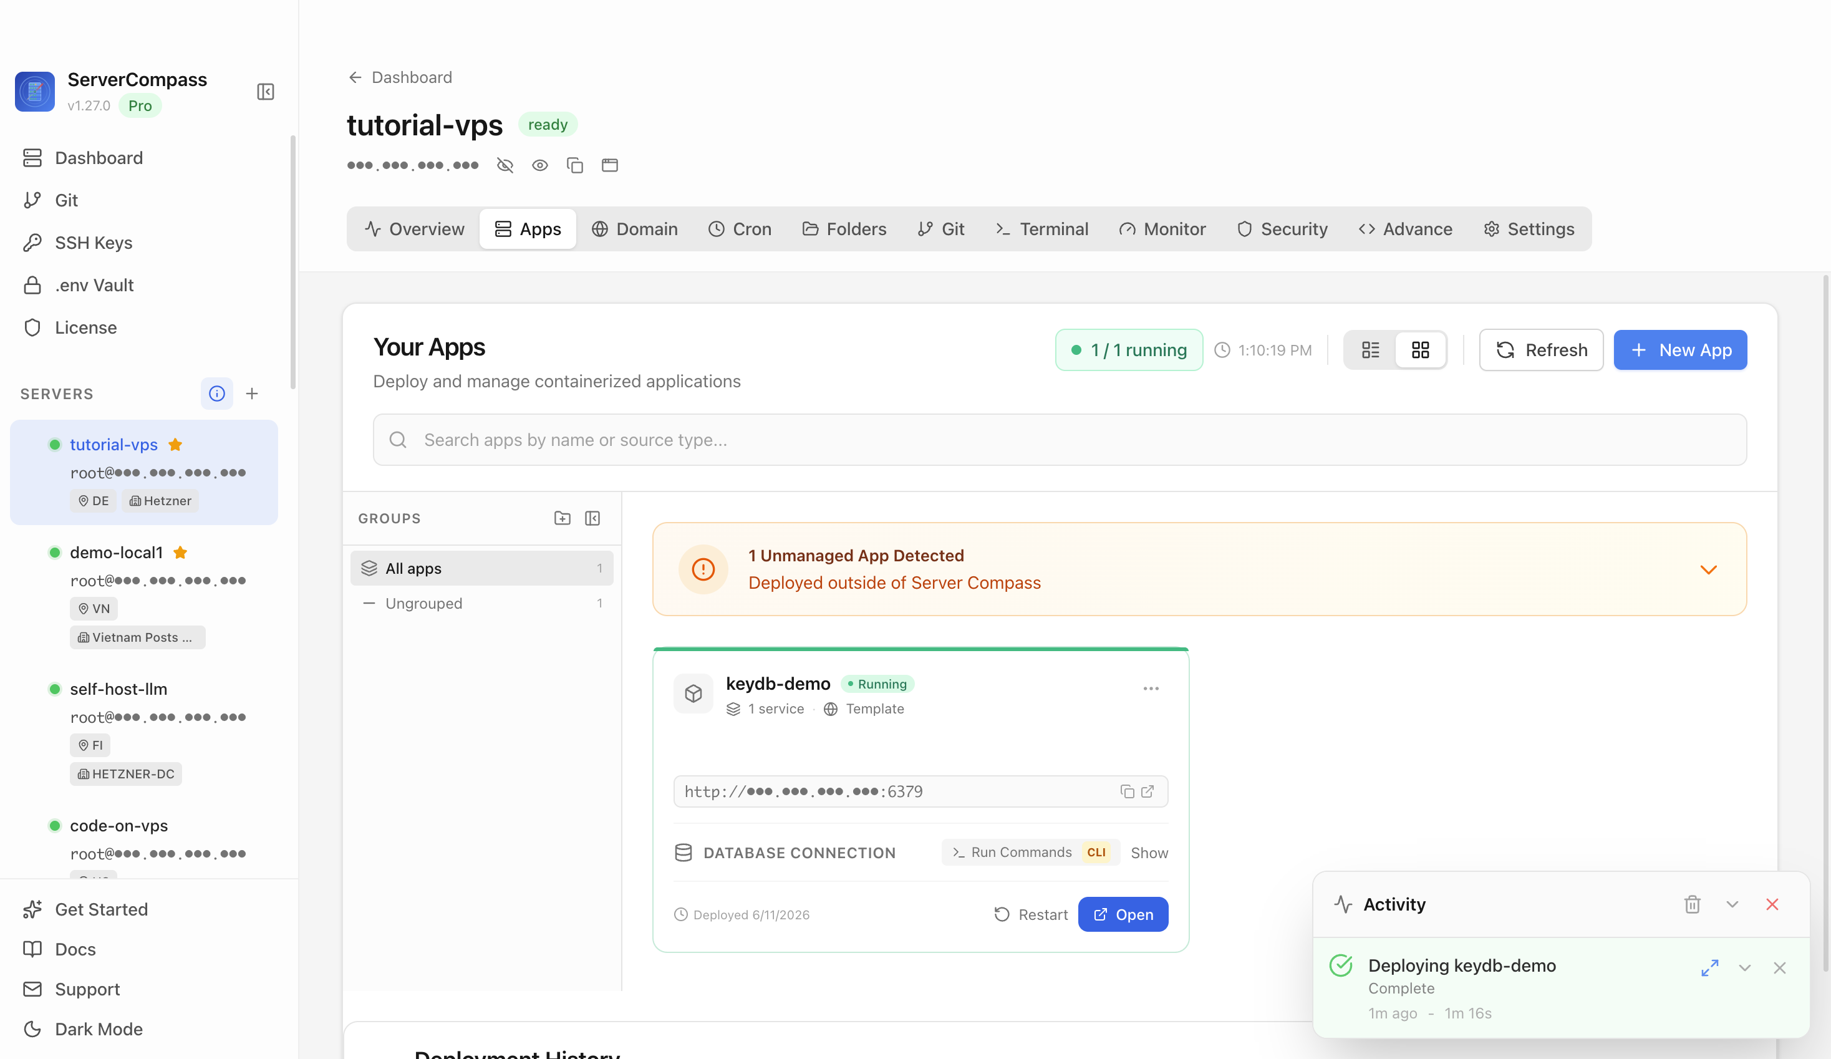
Task: Focus the search apps field
Action: 1060,440
